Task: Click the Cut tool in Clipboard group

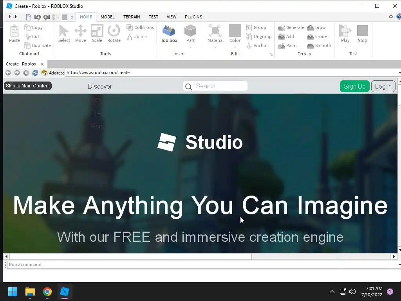Action: 32,36
